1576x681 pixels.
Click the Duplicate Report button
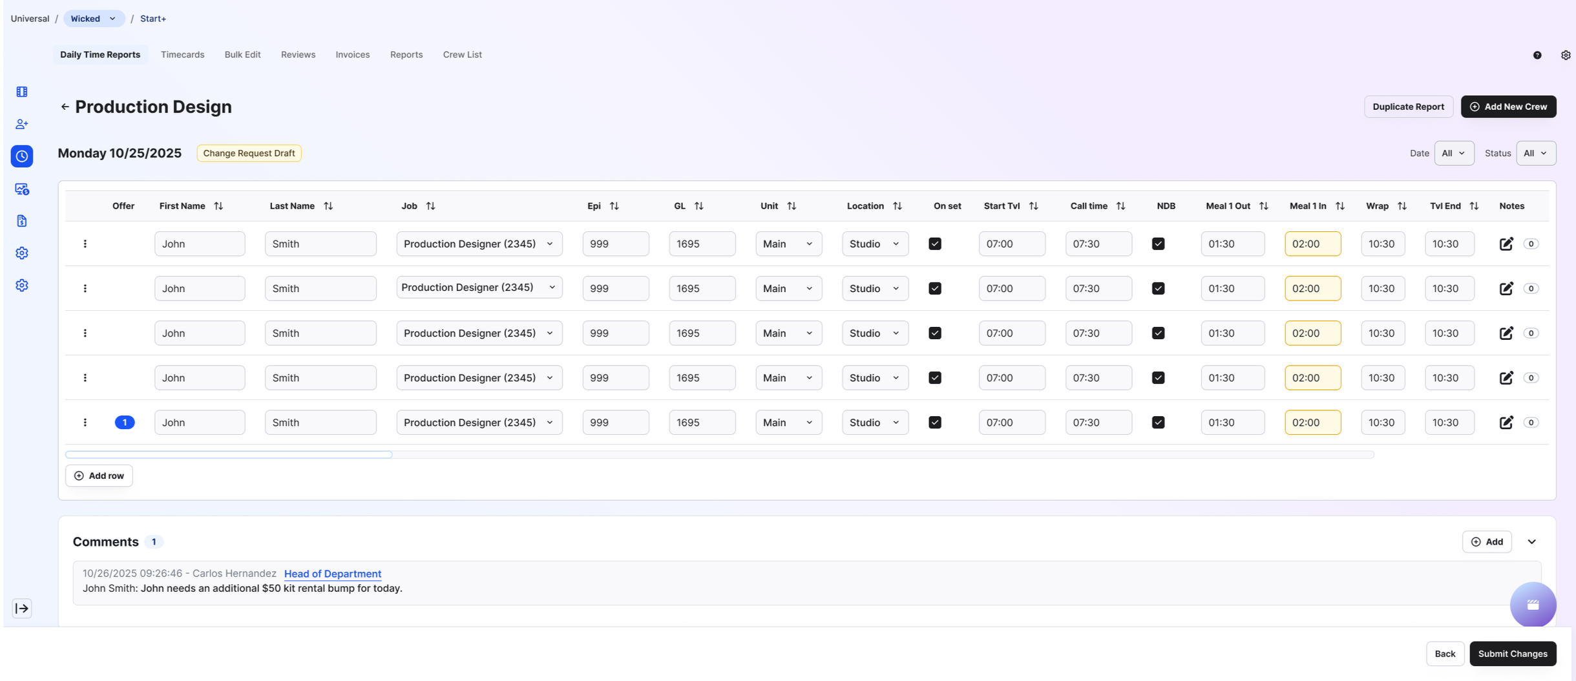click(1408, 106)
